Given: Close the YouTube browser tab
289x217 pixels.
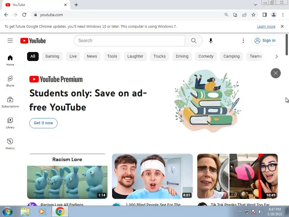Looking at the screenshot, I should [65, 5].
